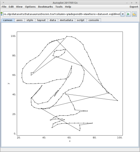This screenshot has height=152, width=140.
Task: Click the 0. tick on y axis
Action: pos(15,134)
